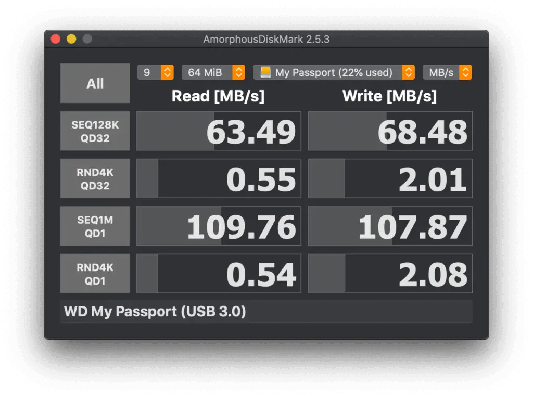Viewport: 533px width, 398px height.
Task: Run the SEQ1M QD1 test
Action: point(95,226)
